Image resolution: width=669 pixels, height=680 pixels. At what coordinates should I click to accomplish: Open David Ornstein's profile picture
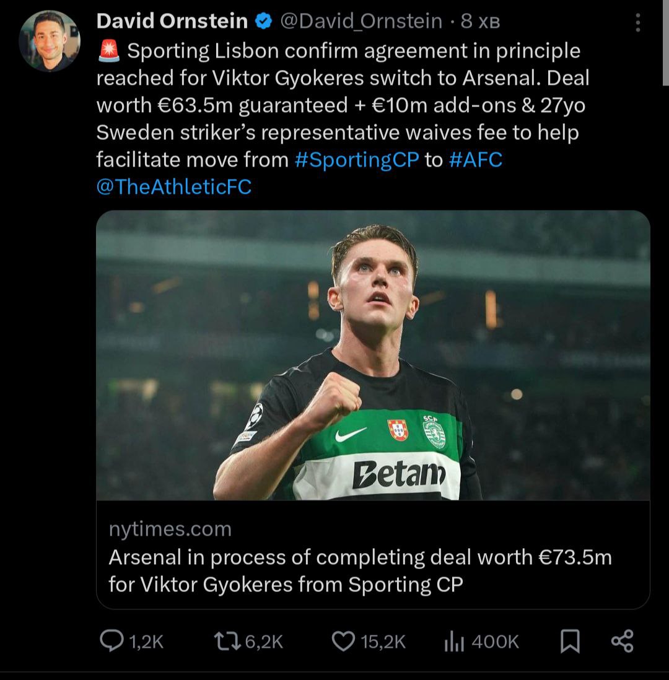[x=50, y=41]
